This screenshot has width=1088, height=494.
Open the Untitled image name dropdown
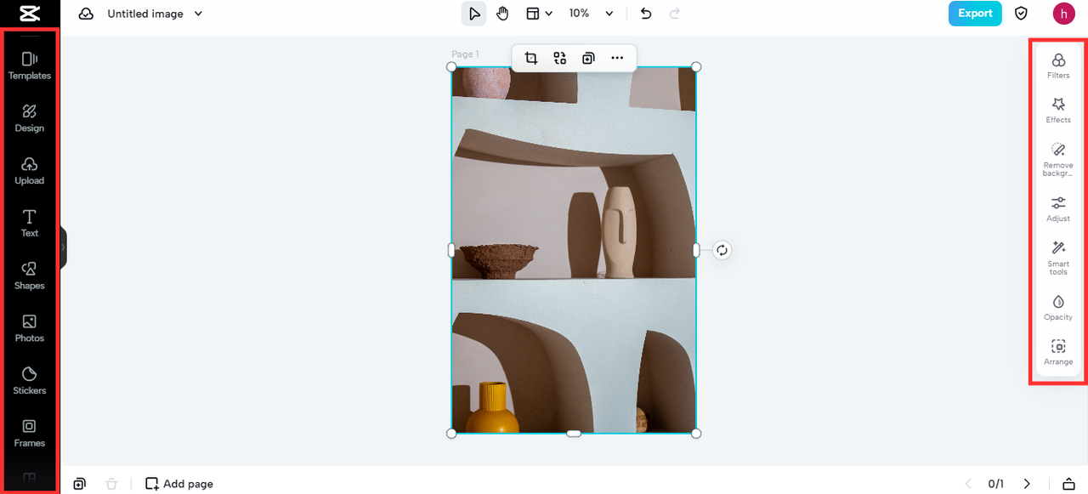tap(156, 14)
